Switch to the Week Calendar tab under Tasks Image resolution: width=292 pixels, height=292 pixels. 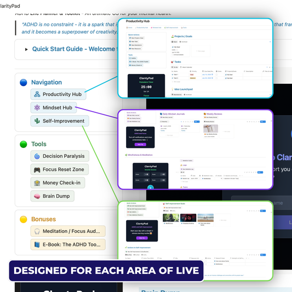click(x=186, y=67)
